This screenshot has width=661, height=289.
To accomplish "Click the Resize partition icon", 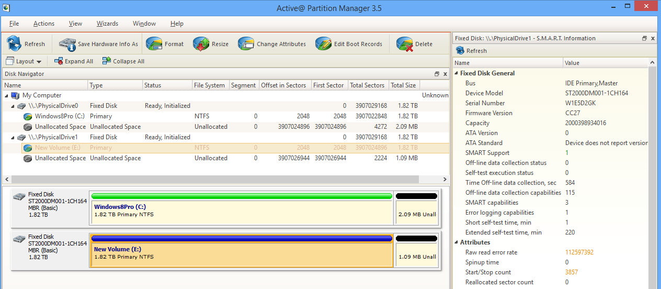I will click(201, 44).
